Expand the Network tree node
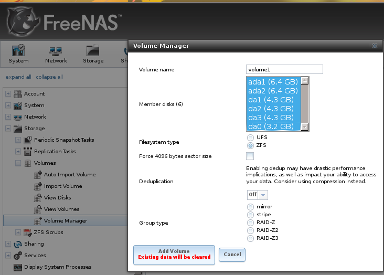This screenshot has height=275, width=384. click(x=8, y=117)
